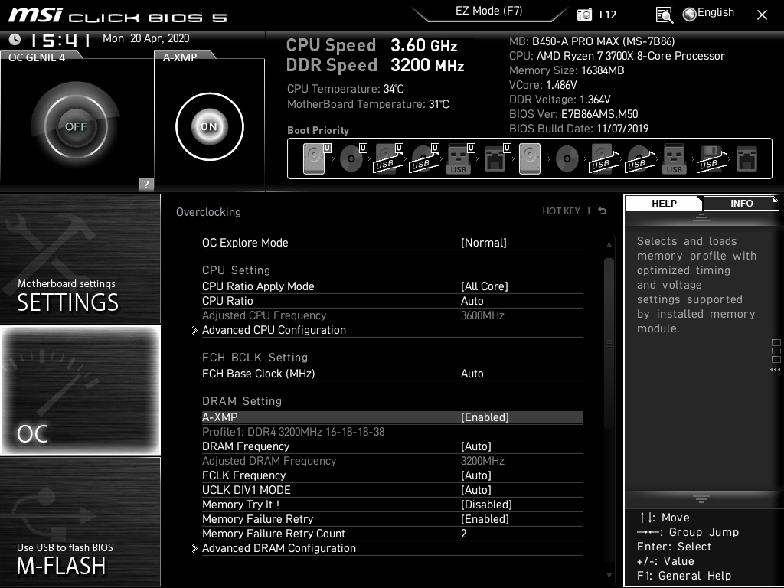Select the legacy USB hard disk boot icon
784x588 pixels.
[603, 158]
